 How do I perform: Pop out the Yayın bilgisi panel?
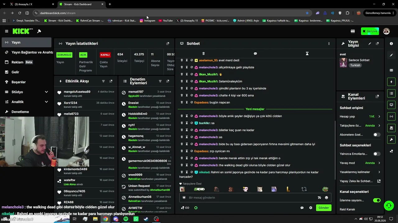point(377,44)
